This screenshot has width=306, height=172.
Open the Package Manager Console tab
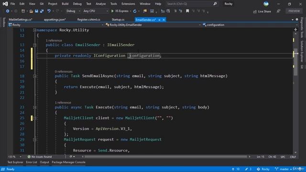(68, 162)
